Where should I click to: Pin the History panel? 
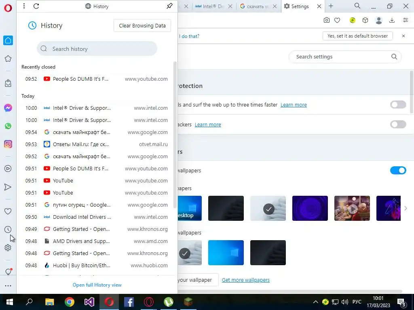(x=169, y=6)
